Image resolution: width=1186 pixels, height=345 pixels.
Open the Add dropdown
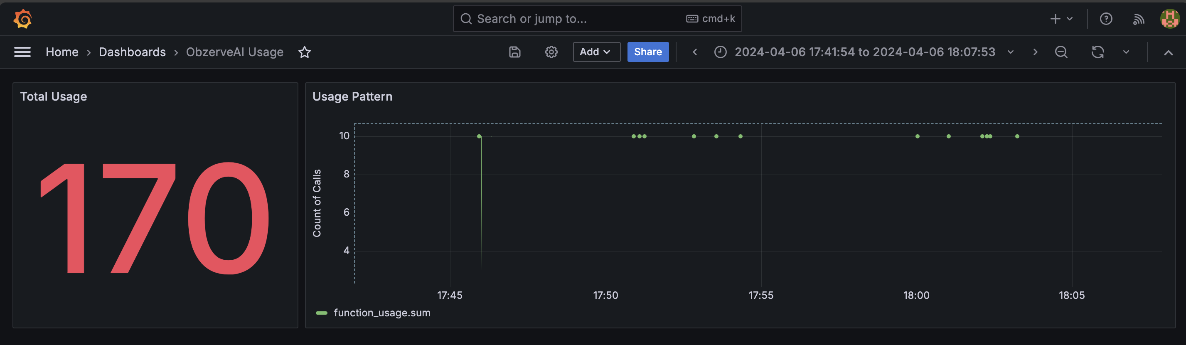coord(596,52)
